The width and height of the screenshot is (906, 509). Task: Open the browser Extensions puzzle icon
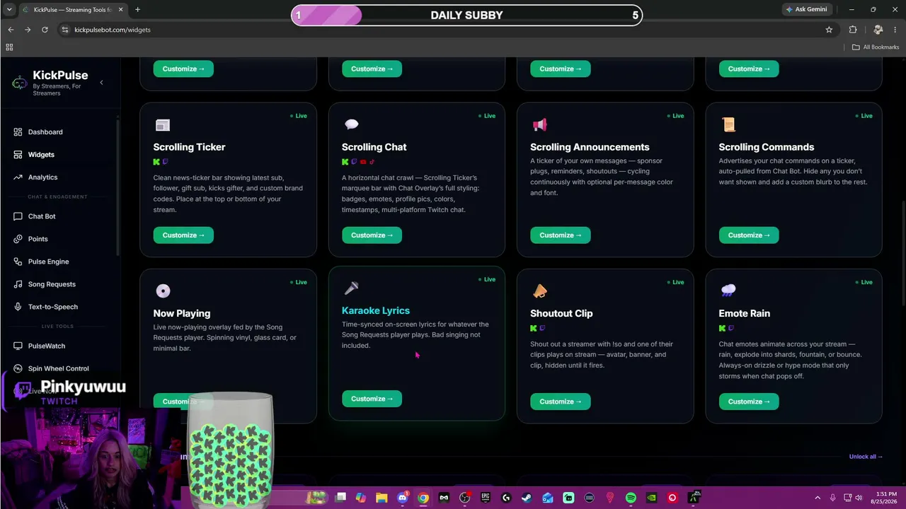853,30
